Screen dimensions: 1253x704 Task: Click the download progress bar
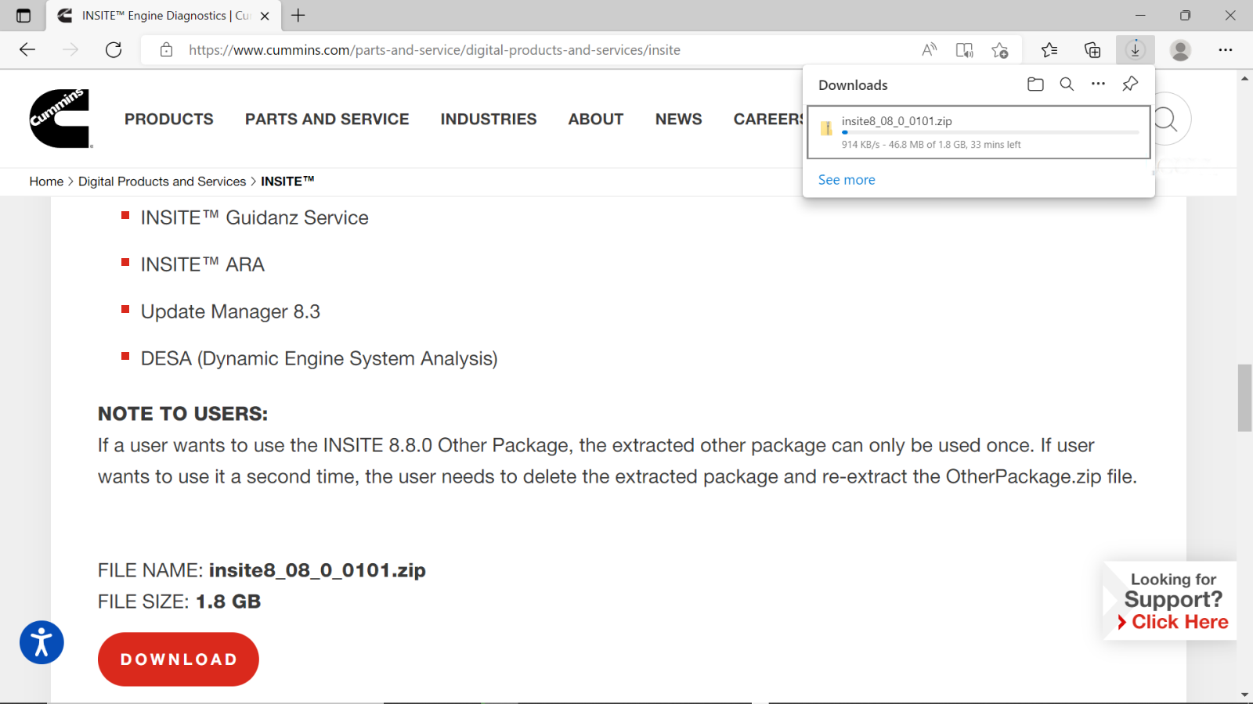990,133
